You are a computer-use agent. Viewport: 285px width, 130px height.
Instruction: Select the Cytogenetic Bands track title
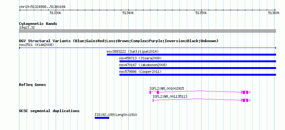click(x=38, y=24)
